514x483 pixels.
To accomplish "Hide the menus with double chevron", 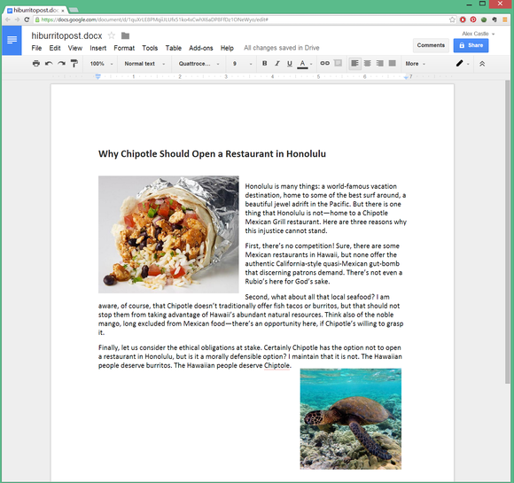I will [x=482, y=64].
